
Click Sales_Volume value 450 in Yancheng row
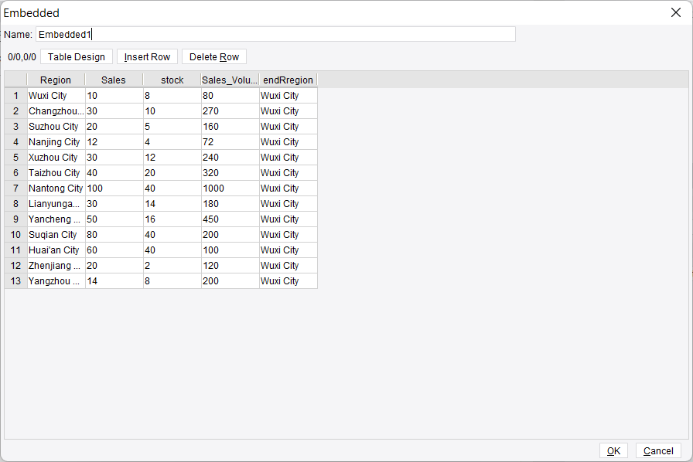point(230,219)
